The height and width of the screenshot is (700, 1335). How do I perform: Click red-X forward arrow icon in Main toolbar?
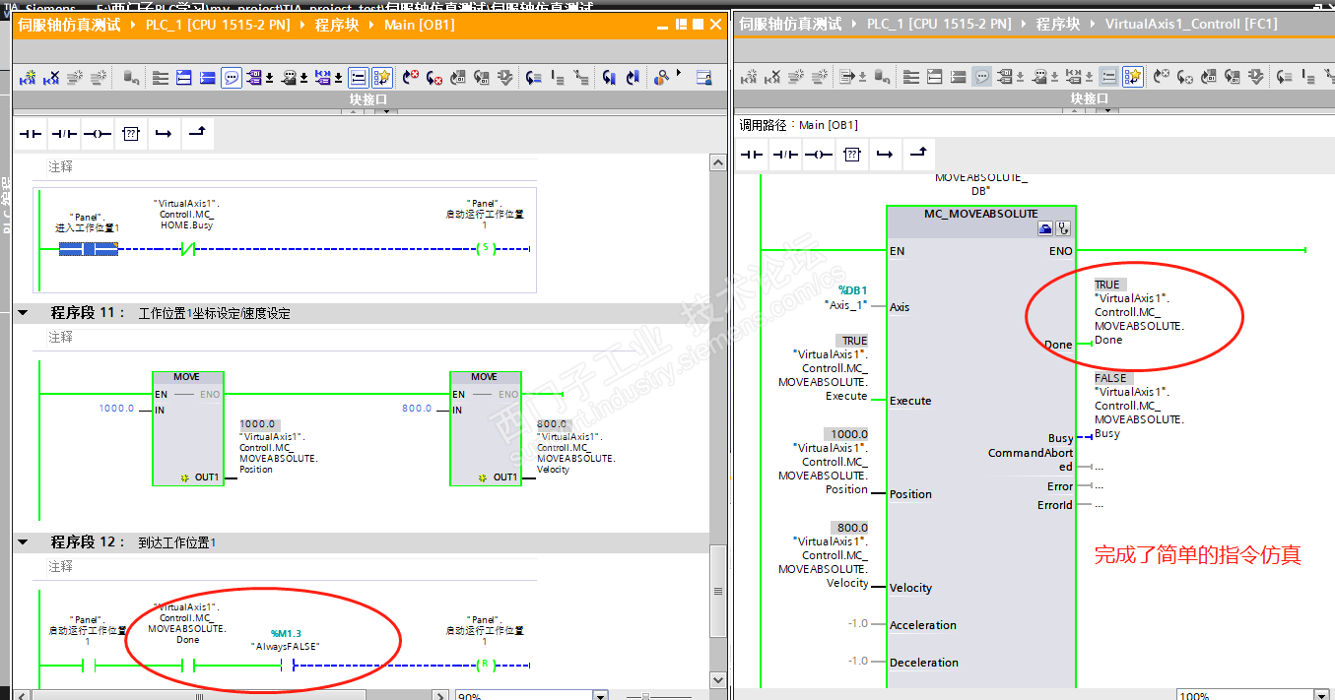coord(410,77)
